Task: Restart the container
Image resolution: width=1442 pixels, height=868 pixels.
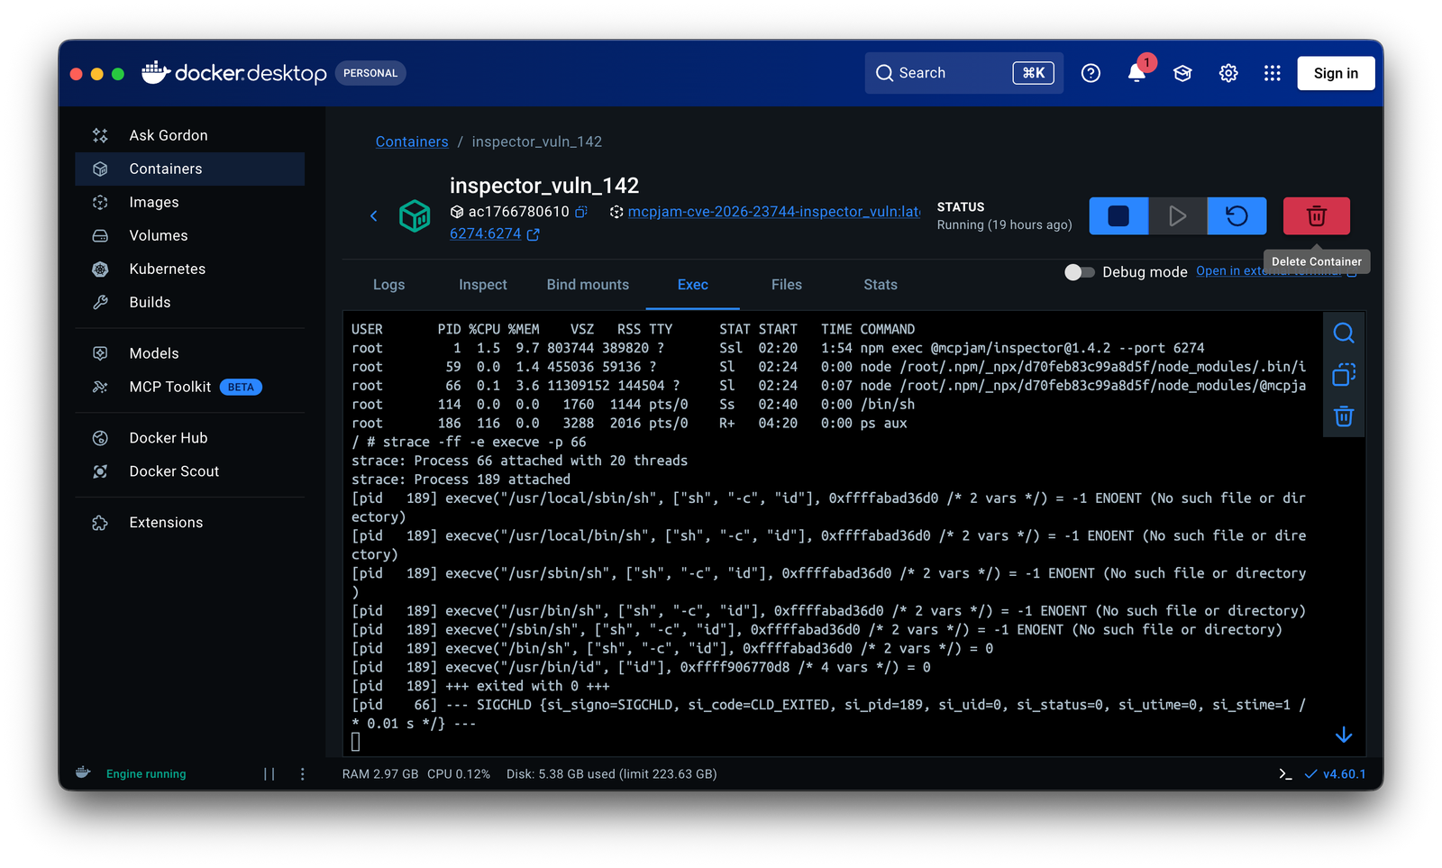Action: (x=1237, y=216)
